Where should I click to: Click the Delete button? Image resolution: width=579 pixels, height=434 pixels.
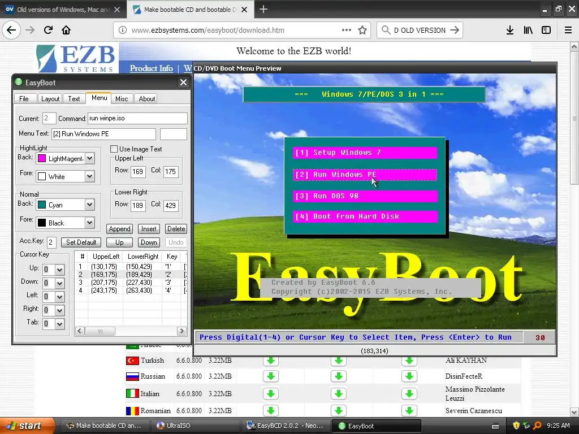[x=176, y=229]
